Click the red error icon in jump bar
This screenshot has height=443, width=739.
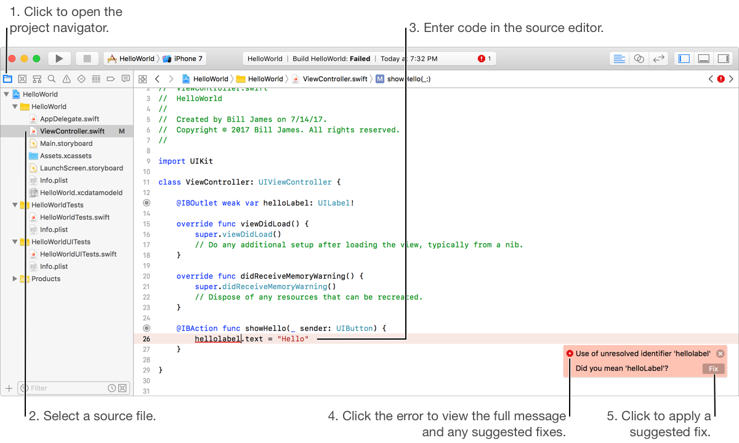(721, 79)
